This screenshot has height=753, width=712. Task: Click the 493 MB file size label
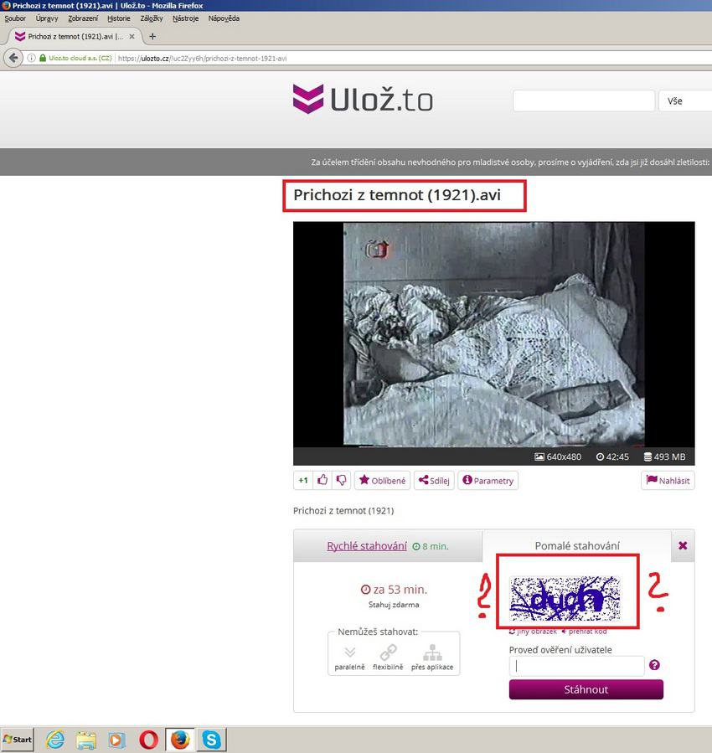pyautogui.click(x=664, y=456)
